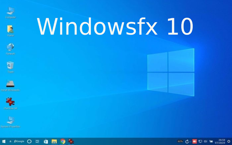Activate the Cortana-style circle assistant
Viewport: 232px width, 145px height.
(x=29, y=141)
